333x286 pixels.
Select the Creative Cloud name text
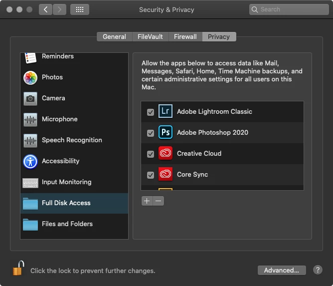(x=199, y=153)
